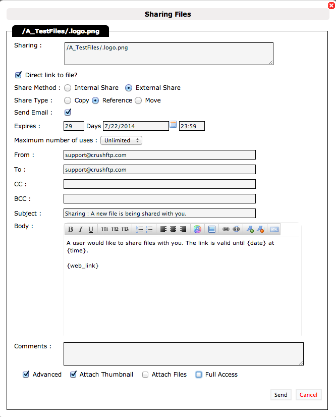
Task: Click the expiration date field 7/22/2014
Action: click(x=136, y=126)
